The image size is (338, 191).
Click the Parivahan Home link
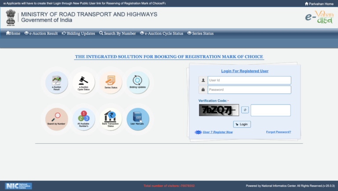coord(320,4)
